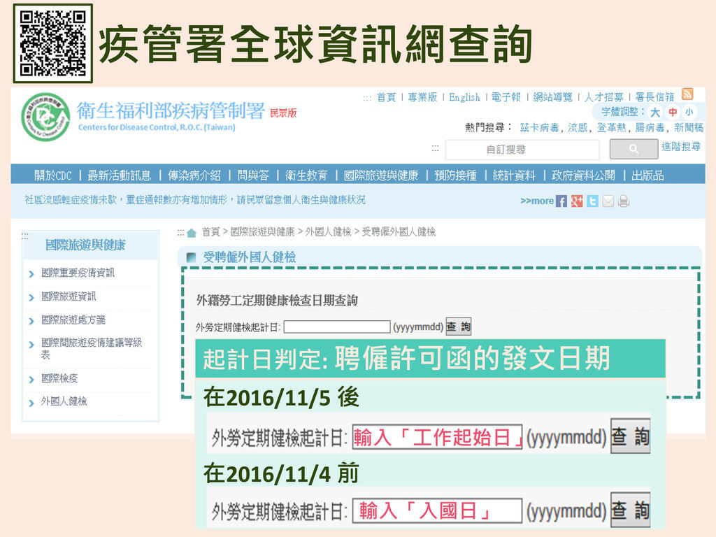Set font size to 中 (medium)

click(x=673, y=112)
